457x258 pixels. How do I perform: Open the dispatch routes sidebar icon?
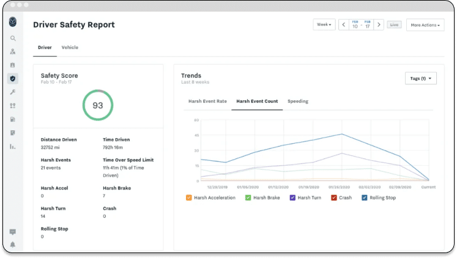point(12,106)
